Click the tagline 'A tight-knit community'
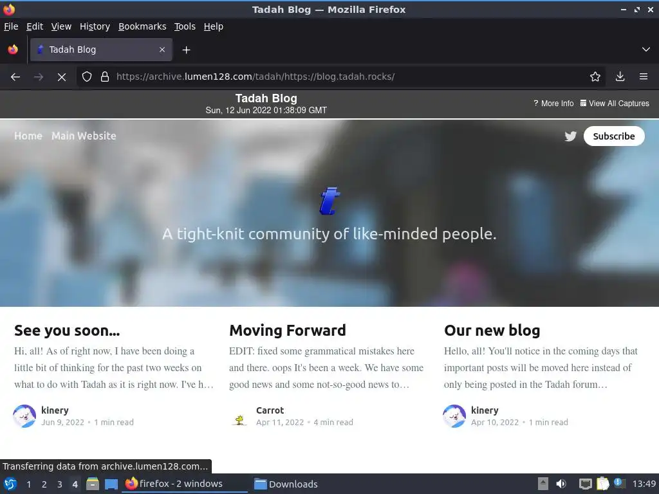Image resolution: width=659 pixels, height=494 pixels. pyautogui.click(x=329, y=234)
